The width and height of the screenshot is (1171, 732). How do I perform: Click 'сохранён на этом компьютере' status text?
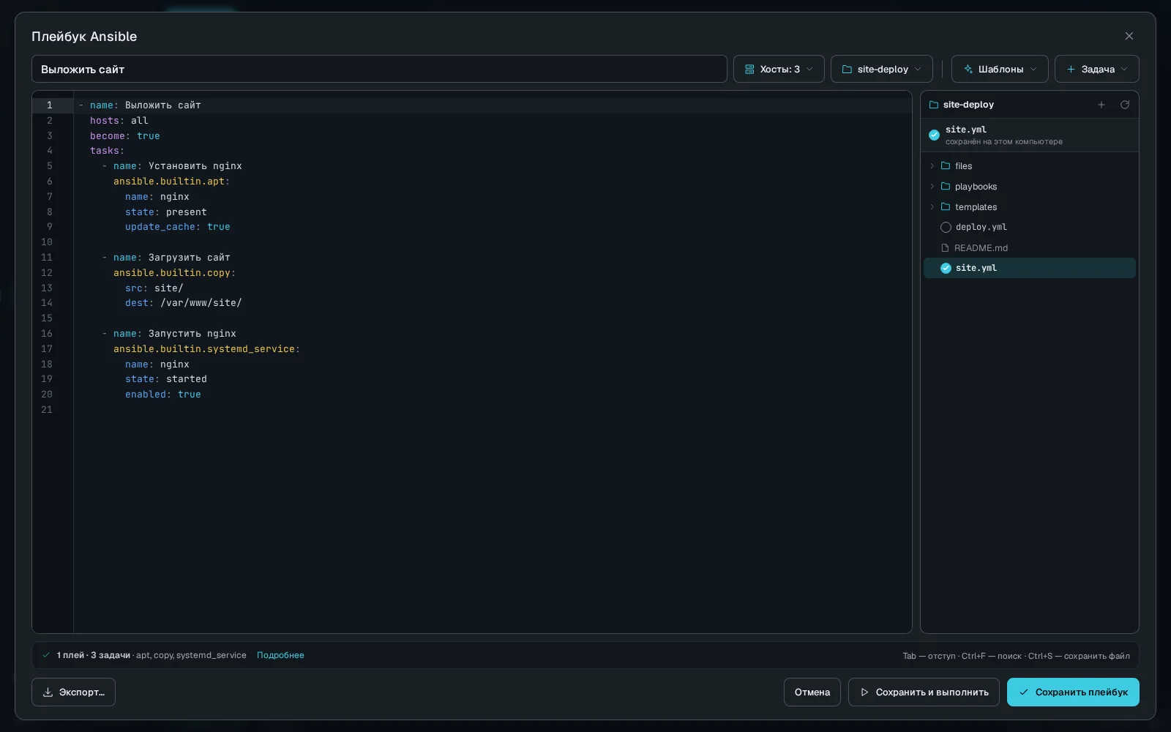tap(1004, 142)
